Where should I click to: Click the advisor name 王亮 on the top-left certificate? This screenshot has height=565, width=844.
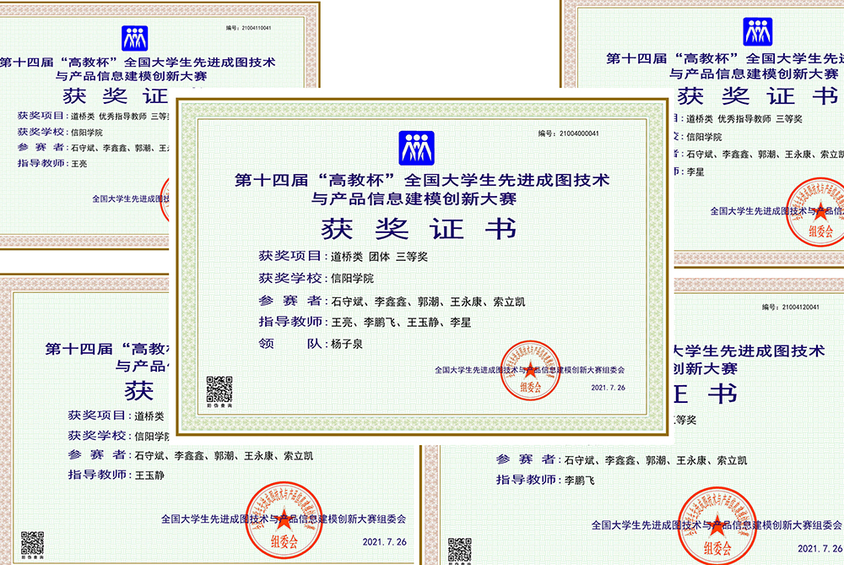click(79, 163)
